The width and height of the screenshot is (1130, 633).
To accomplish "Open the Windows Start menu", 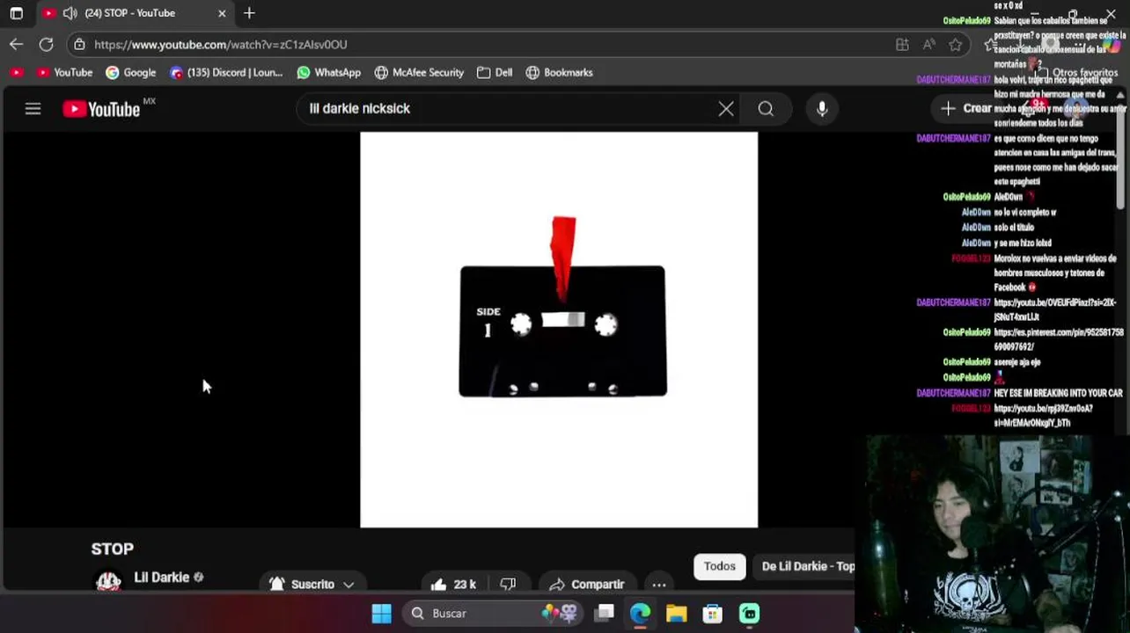I will 381,613.
